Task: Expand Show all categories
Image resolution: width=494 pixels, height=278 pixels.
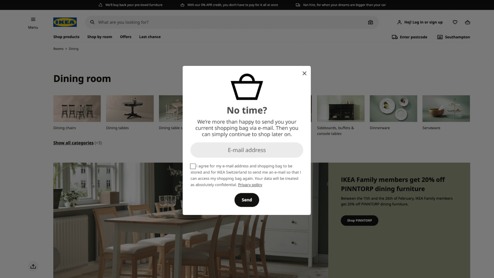Action: pos(73,143)
